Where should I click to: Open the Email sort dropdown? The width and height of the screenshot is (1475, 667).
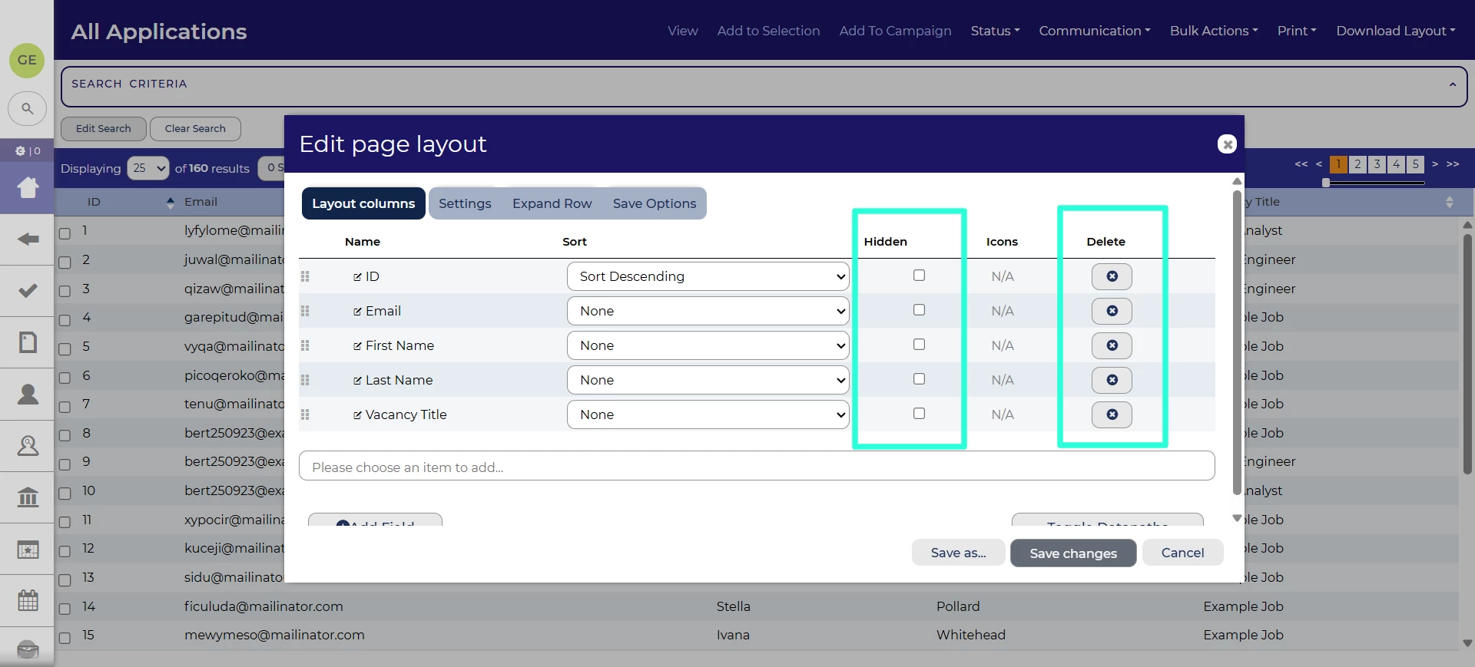click(x=708, y=311)
